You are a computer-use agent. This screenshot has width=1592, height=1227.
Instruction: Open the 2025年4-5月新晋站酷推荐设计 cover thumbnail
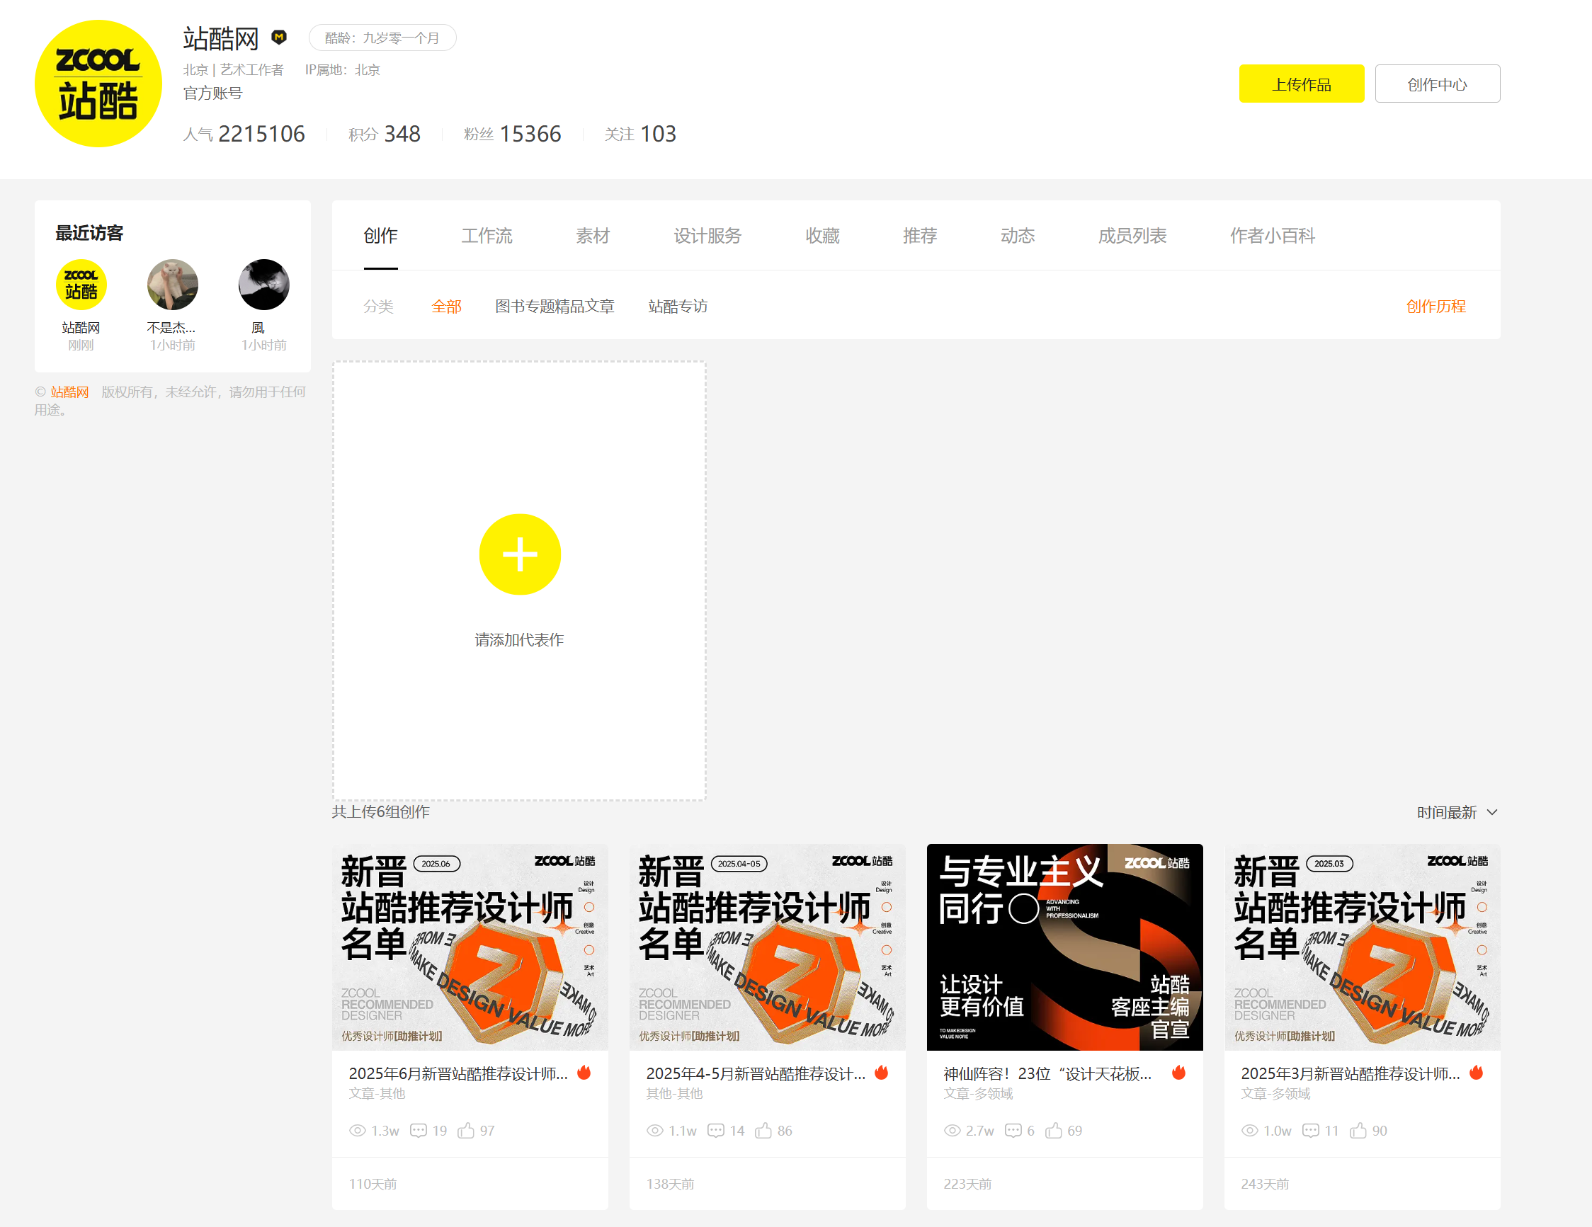click(768, 947)
